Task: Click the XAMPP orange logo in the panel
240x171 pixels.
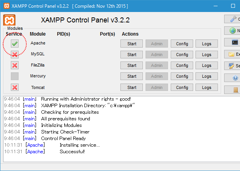Action: click(x=9, y=20)
